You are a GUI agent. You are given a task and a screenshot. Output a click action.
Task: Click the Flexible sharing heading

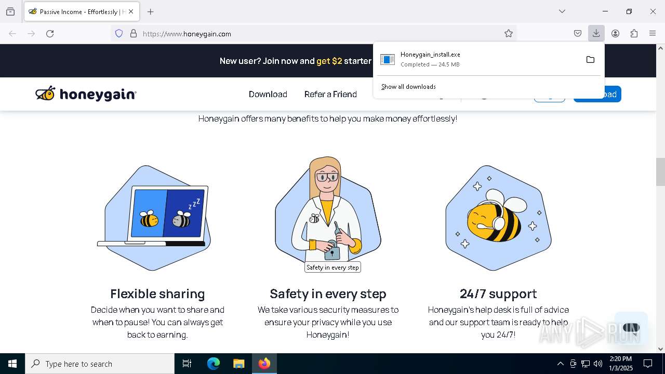pyautogui.click(x=157, y=293)
